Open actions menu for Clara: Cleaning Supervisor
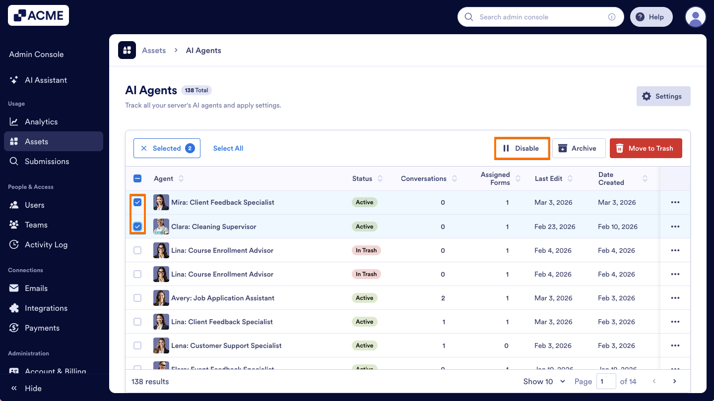714x401 pixels. click(675, 226)
